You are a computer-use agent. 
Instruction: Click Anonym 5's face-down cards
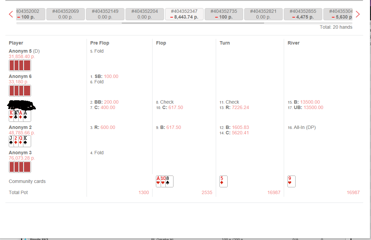pyautogui.click(x=20, y=65)
